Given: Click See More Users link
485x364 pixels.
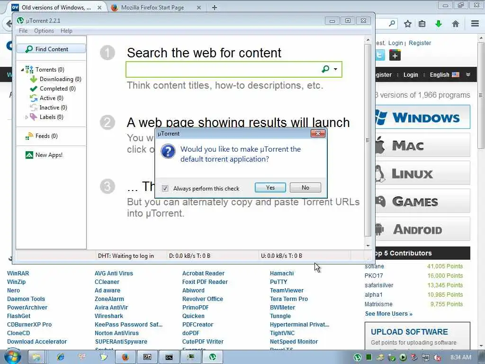Looking at the screenshot, I should [x=388, y=314].
